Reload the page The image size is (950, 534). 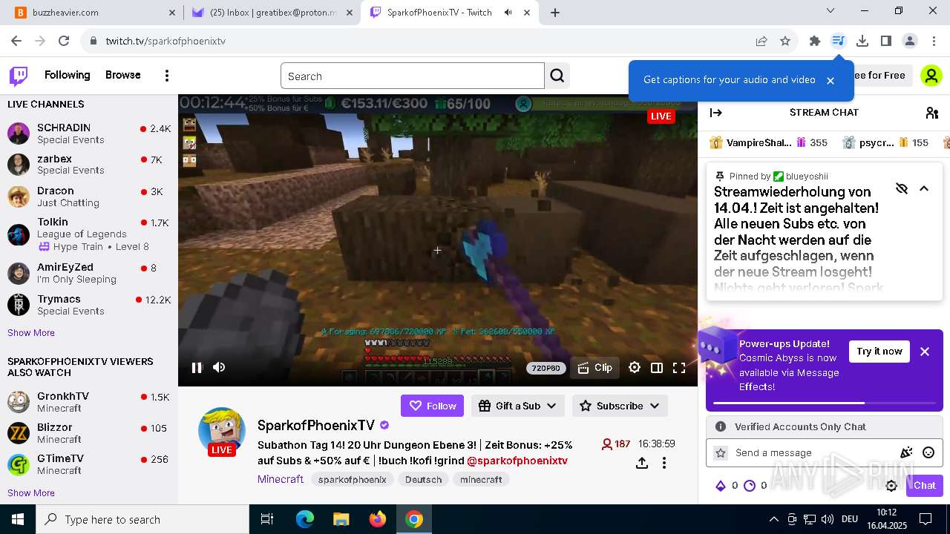click(x=64, y=41)
